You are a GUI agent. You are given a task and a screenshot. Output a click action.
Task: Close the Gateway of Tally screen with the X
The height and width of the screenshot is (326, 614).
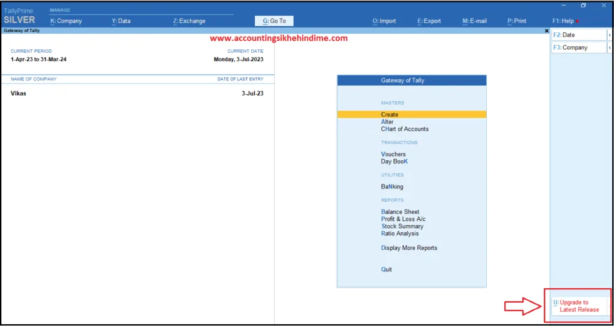point(547,31)
